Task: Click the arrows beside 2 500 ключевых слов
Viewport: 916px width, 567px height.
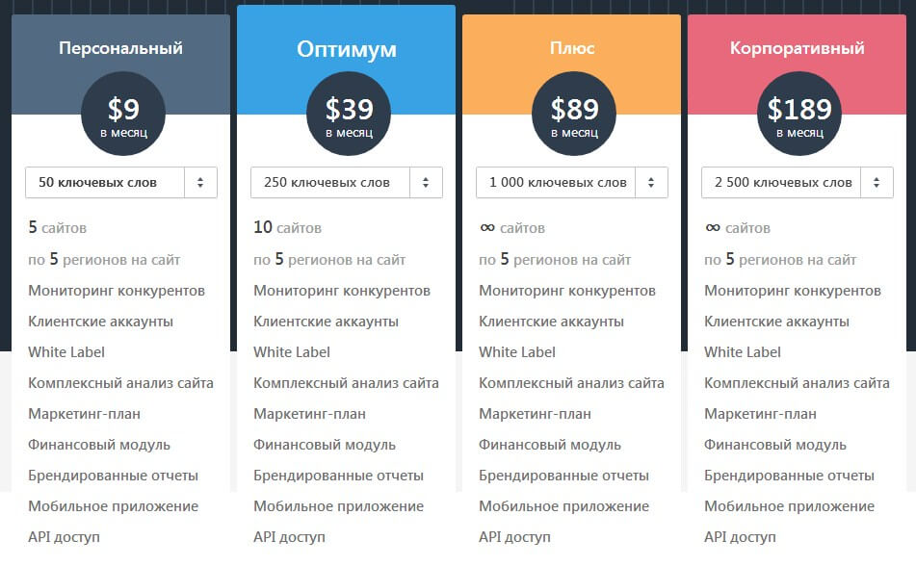Action: [877, 182]
